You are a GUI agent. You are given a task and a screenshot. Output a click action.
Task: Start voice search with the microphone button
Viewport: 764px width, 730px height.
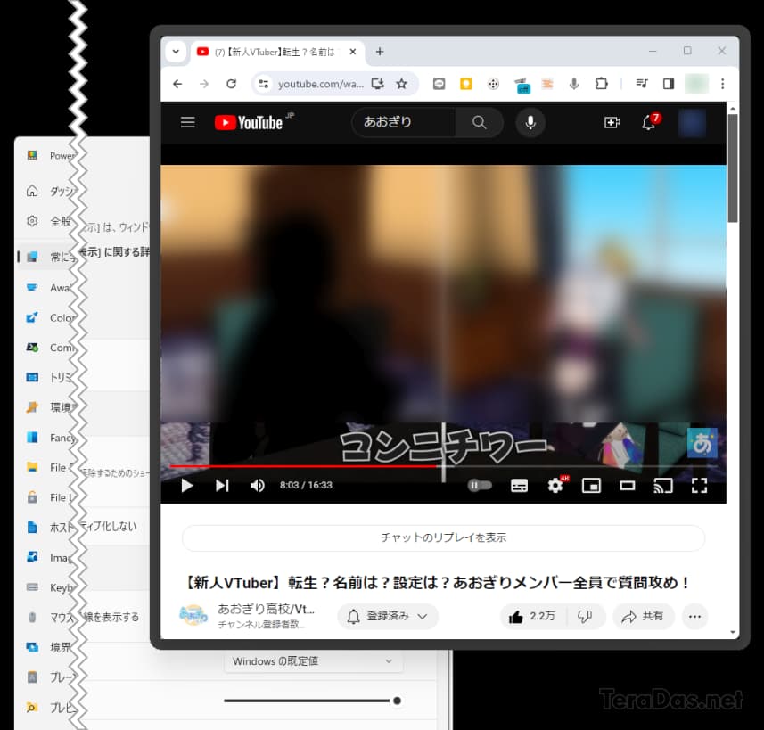530,122
